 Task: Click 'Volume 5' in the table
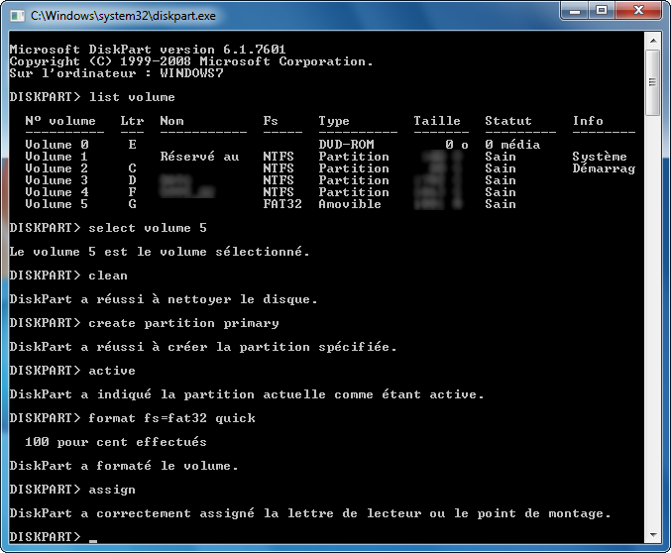tap(56, 204)
